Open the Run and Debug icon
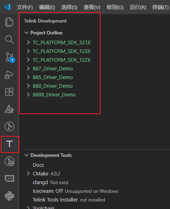 [x=9, y=75]
